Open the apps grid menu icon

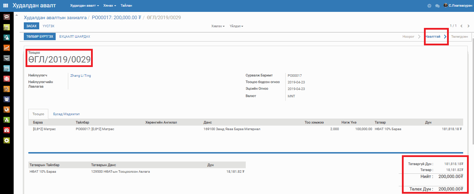click(x=6, y=6)
